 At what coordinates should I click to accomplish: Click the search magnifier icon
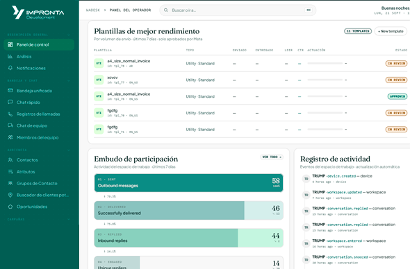166,10
